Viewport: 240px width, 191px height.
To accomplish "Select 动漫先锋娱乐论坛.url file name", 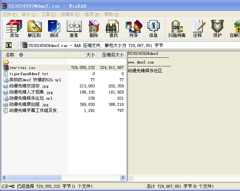I will tap(31, 98).
